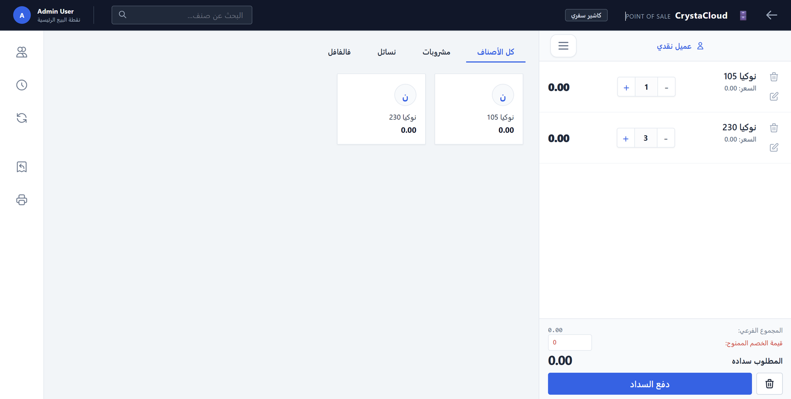Click the عميل نقدي customer link
The width and height of the screenshot is (791, 399).
pos(674,46)
